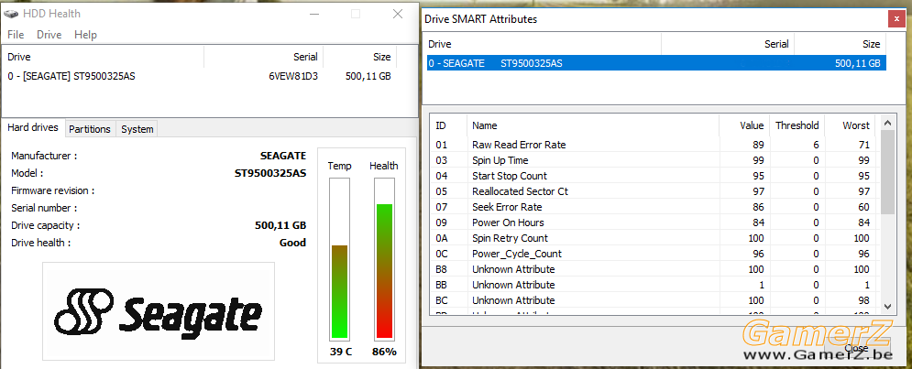Select the [SEAGATE] ST9500325AS drive row in HDD Health
The image size is (912, 369).
pyautogui.click(x=200, y=76)
